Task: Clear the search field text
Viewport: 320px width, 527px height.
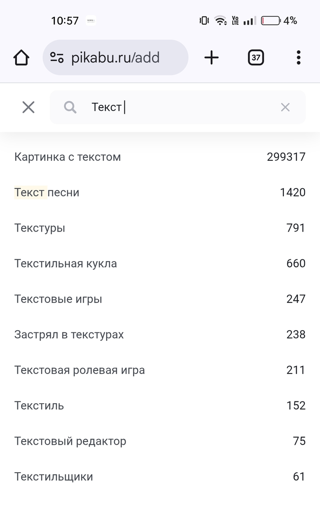Action: (285, 107)
